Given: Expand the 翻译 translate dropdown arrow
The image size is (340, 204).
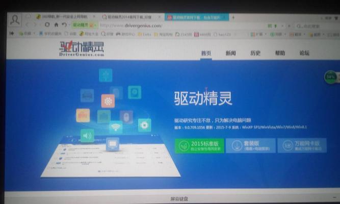Looking at the screenshot, I should point(305,35).
